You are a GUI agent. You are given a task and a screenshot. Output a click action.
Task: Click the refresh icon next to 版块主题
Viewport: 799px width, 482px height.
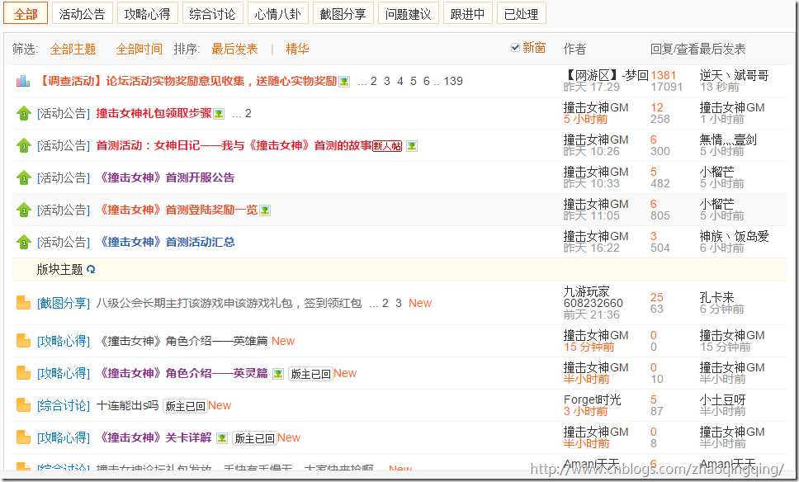[91, 269]
